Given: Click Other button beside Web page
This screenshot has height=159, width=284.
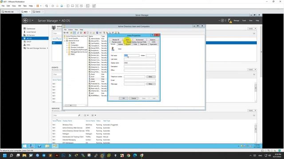Looking at the screenshot, I should (150, 84).
